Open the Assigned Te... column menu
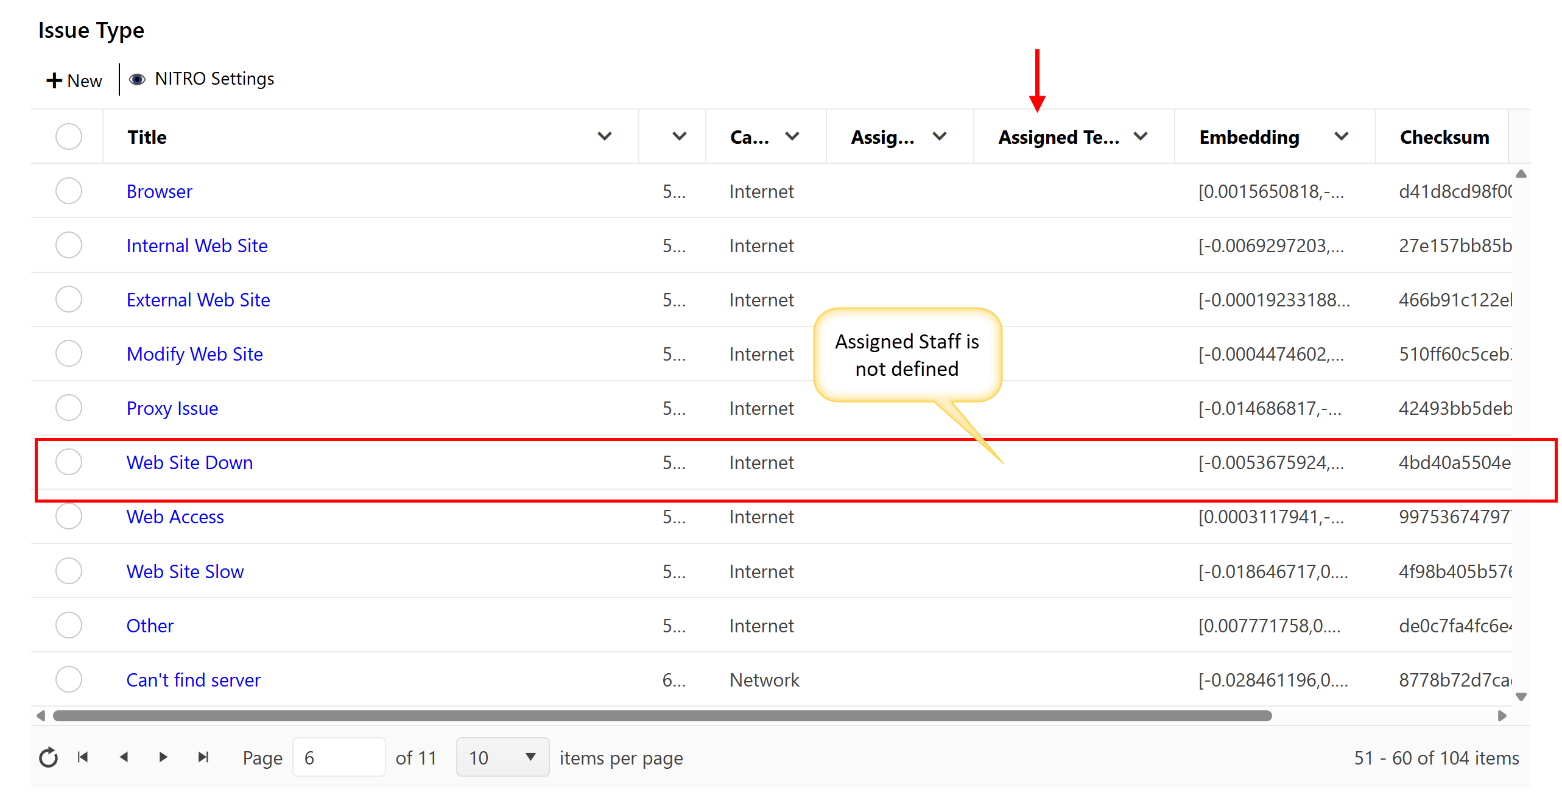The height and width of the screenshot is (795, 1562). tap(1141, 136)
